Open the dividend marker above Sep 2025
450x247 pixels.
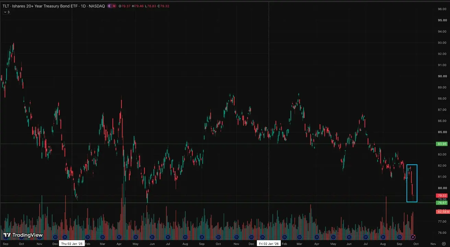point(202,237)
